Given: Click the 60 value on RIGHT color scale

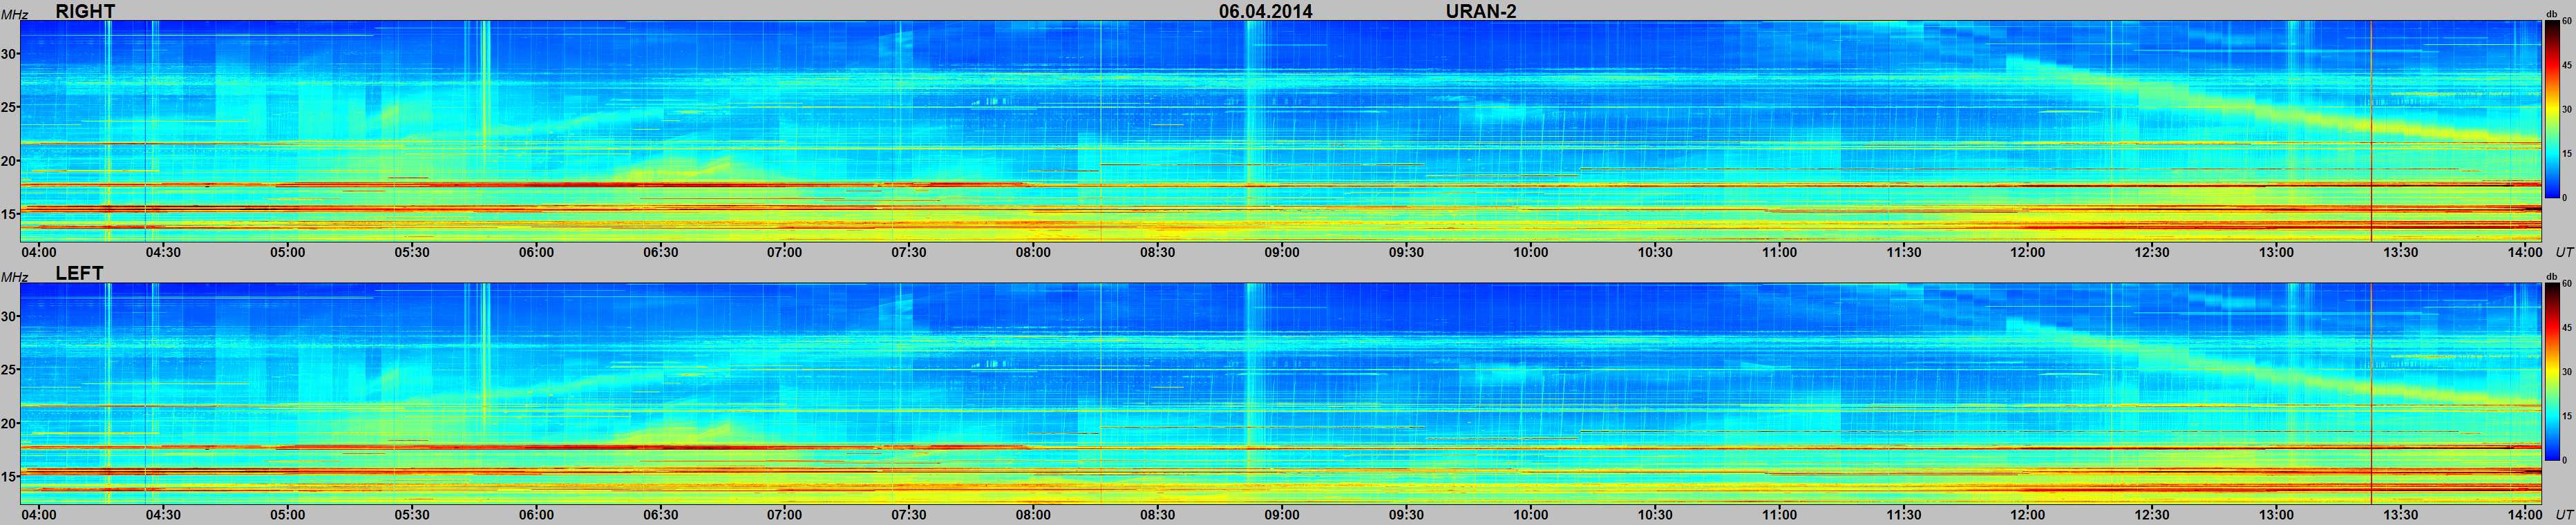Looking at the screenshot, I should (2566, 21).
